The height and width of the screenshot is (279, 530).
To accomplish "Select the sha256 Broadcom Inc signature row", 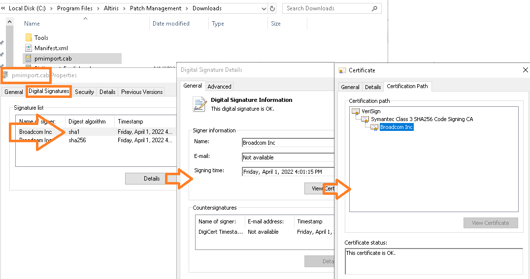I will [77, 140].
